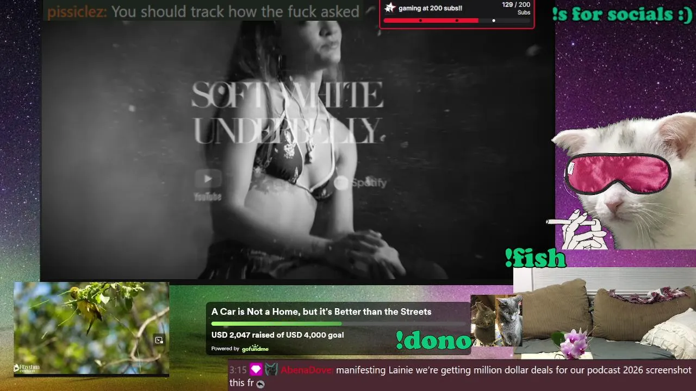The image size is (696, 391).
Task: Click the "USD 2,047 raised of USD 4,000 goal" text
Action: pos(277,335)
